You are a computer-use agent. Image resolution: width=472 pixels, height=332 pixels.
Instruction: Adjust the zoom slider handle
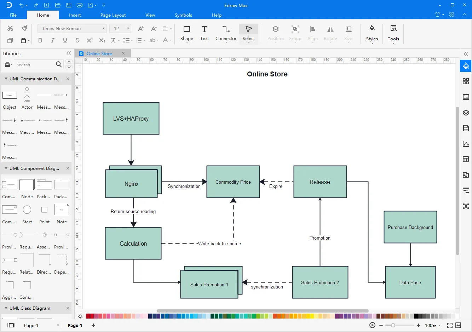click(393, 325)
